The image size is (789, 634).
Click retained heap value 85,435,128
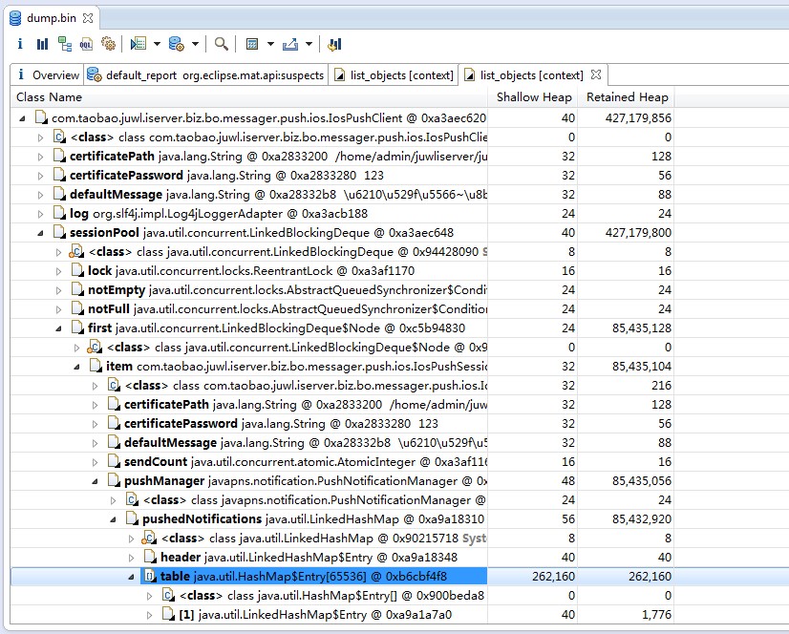[x=642, y=328]
